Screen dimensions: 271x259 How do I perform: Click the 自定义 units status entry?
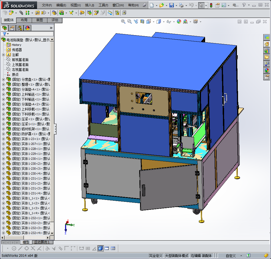[231, 256]
